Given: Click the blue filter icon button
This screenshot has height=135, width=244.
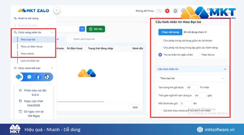Looking at the screenshot, I should pos(82,29).
